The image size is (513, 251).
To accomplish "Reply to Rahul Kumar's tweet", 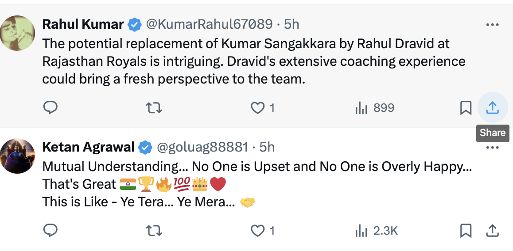I will tap(50, 108).
